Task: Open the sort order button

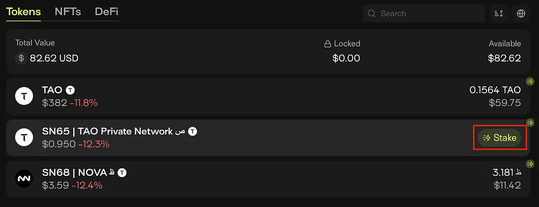Action: 499,14
